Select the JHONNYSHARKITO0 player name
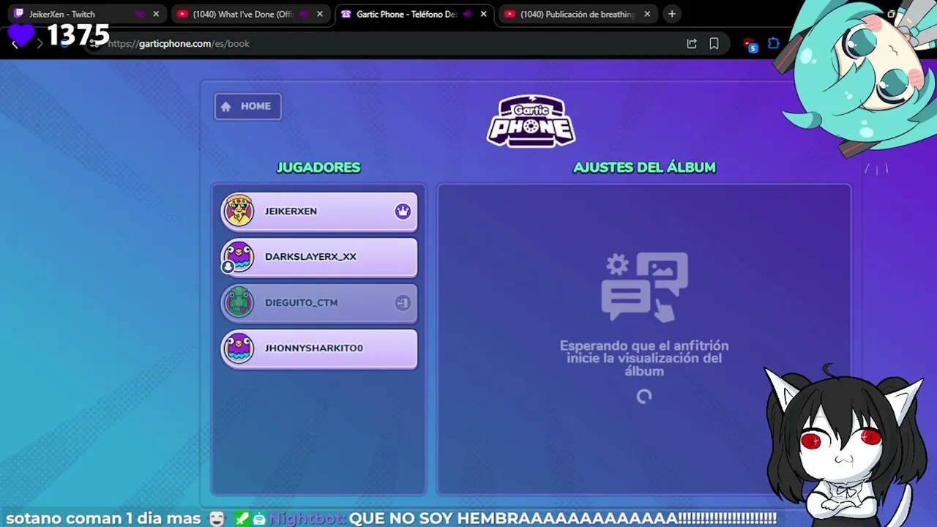The image size is (937, 527). 313,348
